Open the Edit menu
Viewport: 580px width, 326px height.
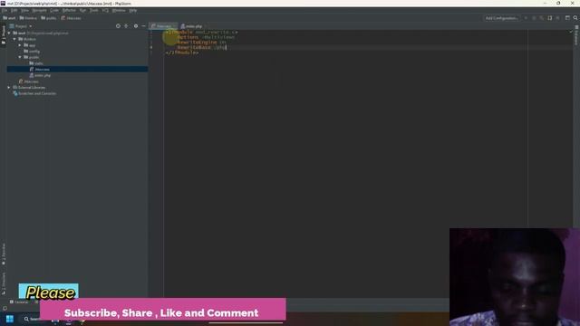(14, 10)
